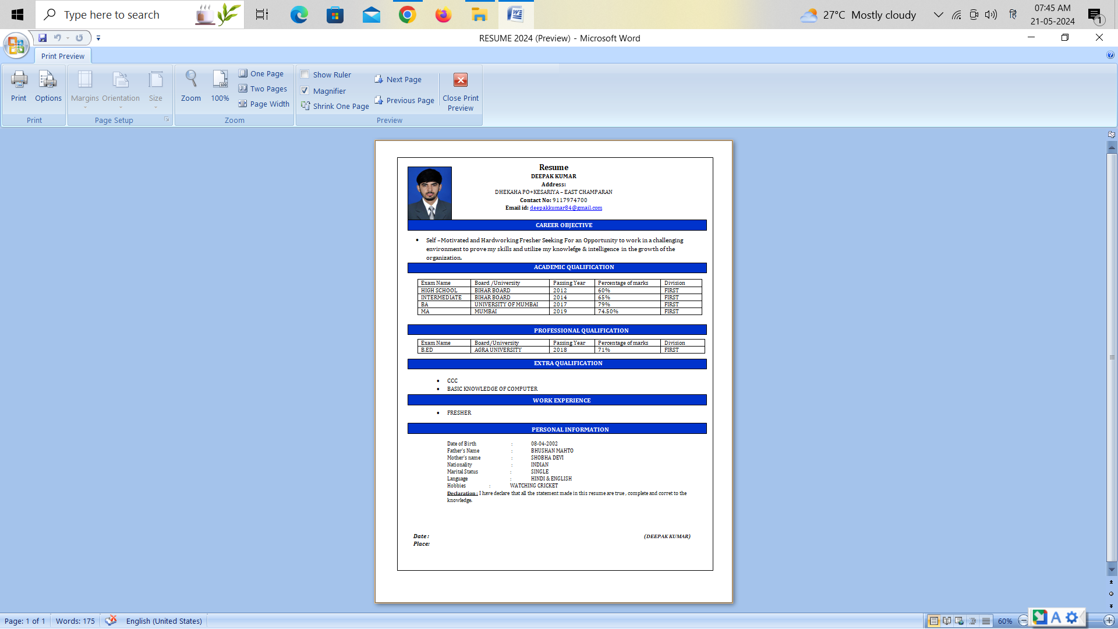
Task: Click the blue A language icon
Action: (x=1056, y=617)
